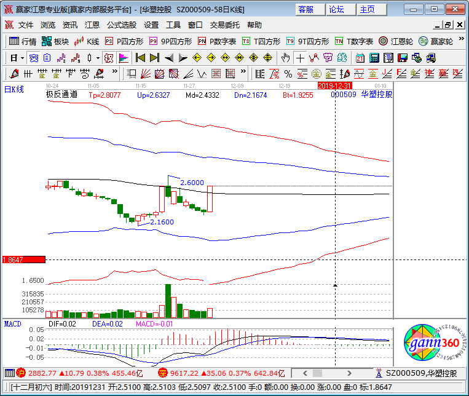Expand the top toolbar overflow chevron
The width and height of the screenshot is (469, 396).
coord(462,39)
